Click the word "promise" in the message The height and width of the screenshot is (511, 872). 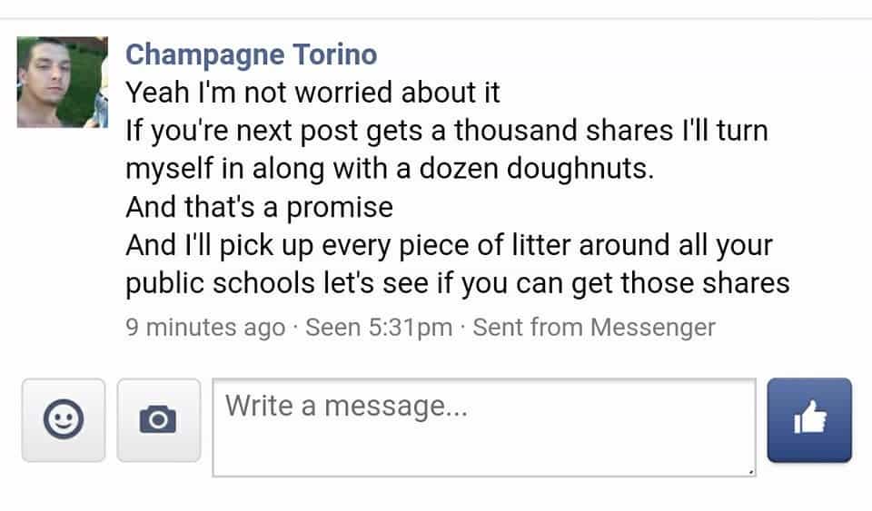click(x=340, y=208)
